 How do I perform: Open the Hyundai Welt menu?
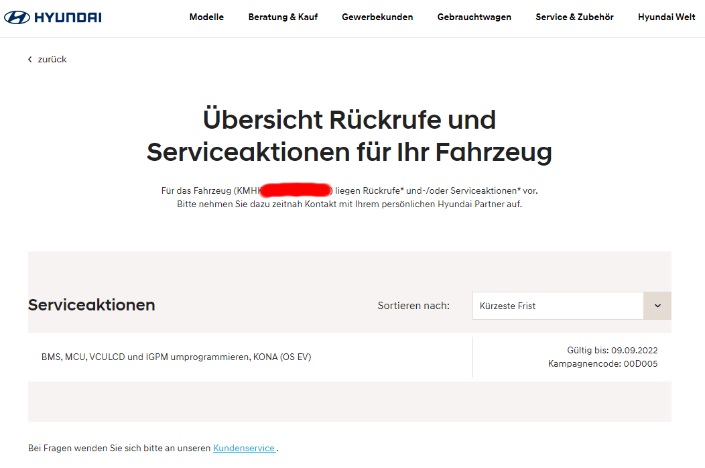pos(666,17)
